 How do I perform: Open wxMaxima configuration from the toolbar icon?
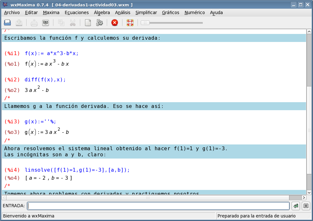45,23
